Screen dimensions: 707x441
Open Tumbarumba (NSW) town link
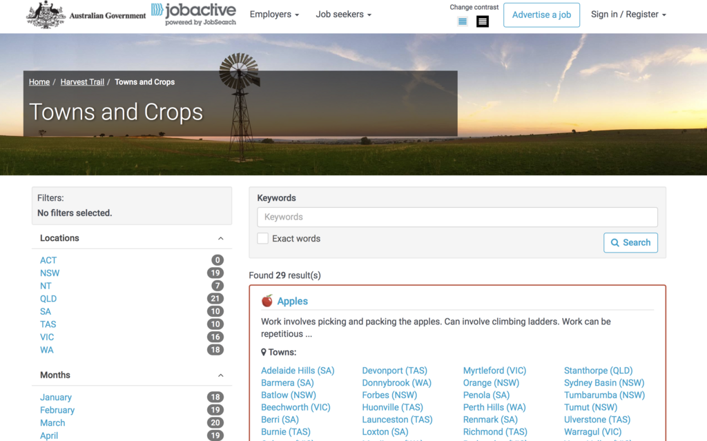click(x=605, y=395)
